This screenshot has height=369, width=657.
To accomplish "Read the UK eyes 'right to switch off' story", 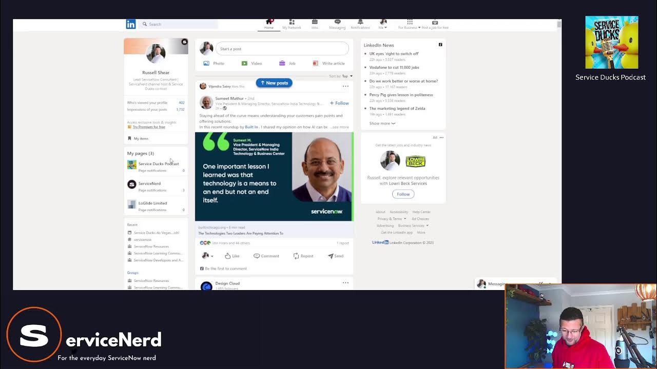I will [394, 54].
